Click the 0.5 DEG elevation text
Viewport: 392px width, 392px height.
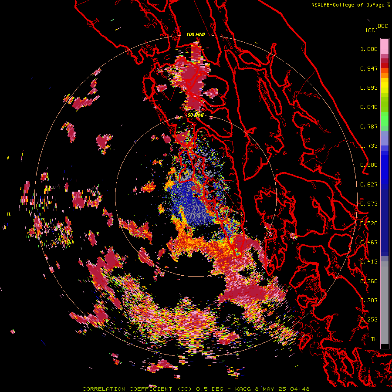pyautogui.click(x=210, y=389)
